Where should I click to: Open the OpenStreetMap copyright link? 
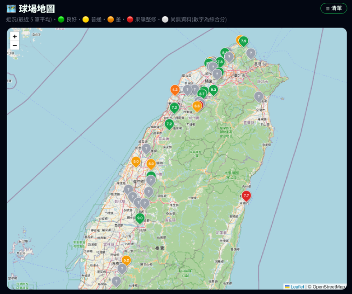(x=329, y=287)
